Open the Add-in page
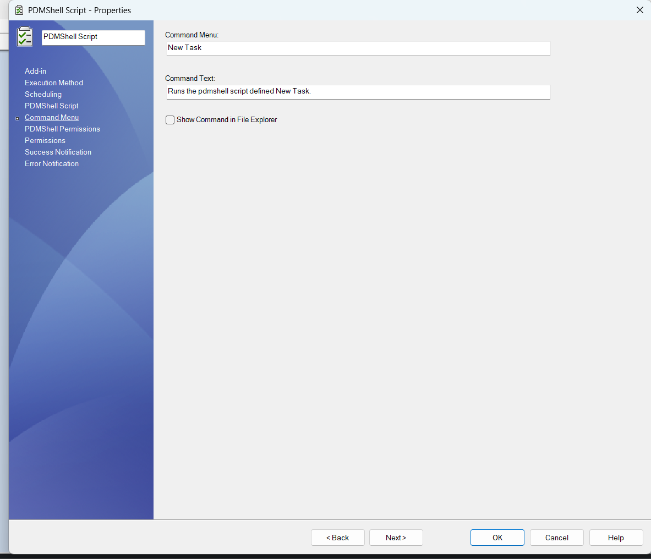Screen dimensions: 651x559 35,71
